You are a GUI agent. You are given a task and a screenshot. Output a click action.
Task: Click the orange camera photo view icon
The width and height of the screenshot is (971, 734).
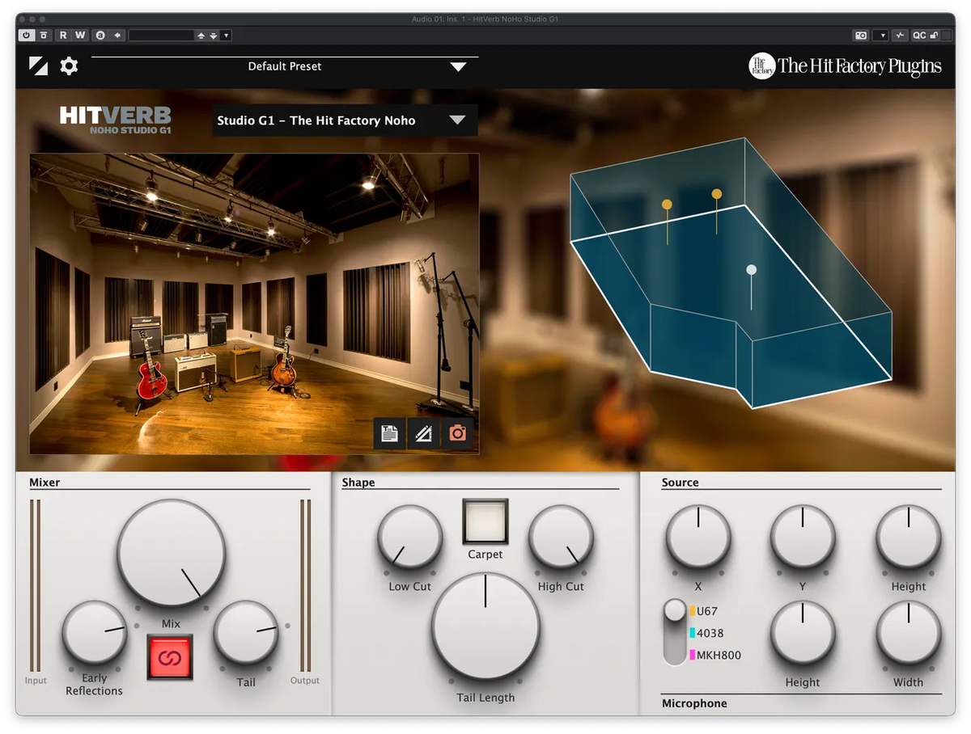(457, 434)
